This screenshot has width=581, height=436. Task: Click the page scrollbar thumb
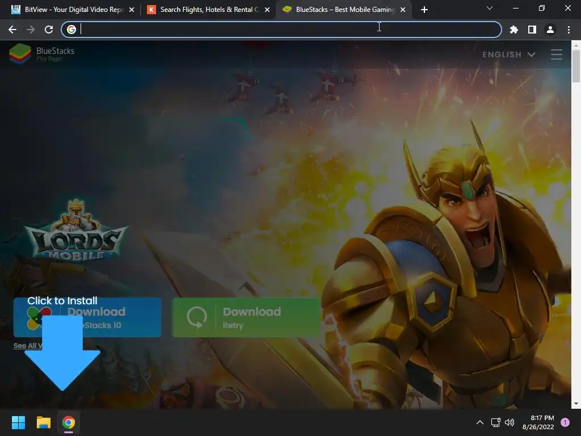[x=576, y=66]
